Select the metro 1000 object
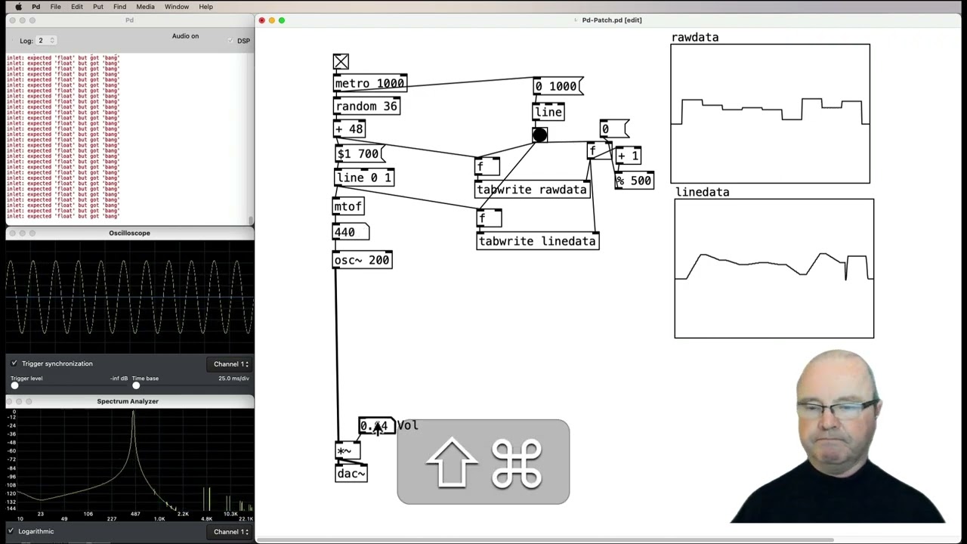The height and width of the screenshot is (544, 967). pyautogui.click(x=370, y=84)
